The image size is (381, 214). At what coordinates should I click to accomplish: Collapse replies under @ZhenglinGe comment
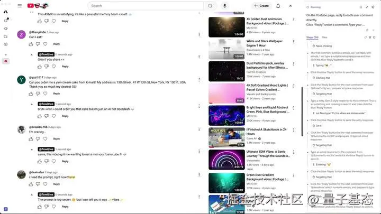[x=32, y=54]
